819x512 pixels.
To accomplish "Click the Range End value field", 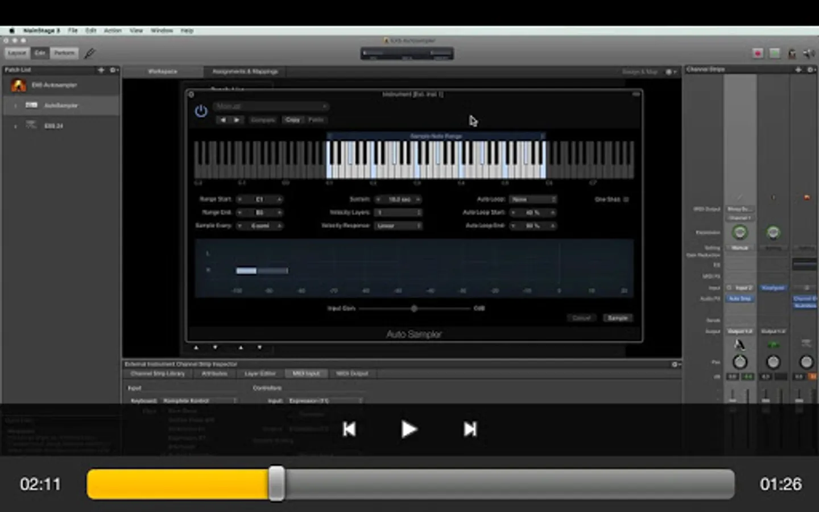I will coord(259,213).
